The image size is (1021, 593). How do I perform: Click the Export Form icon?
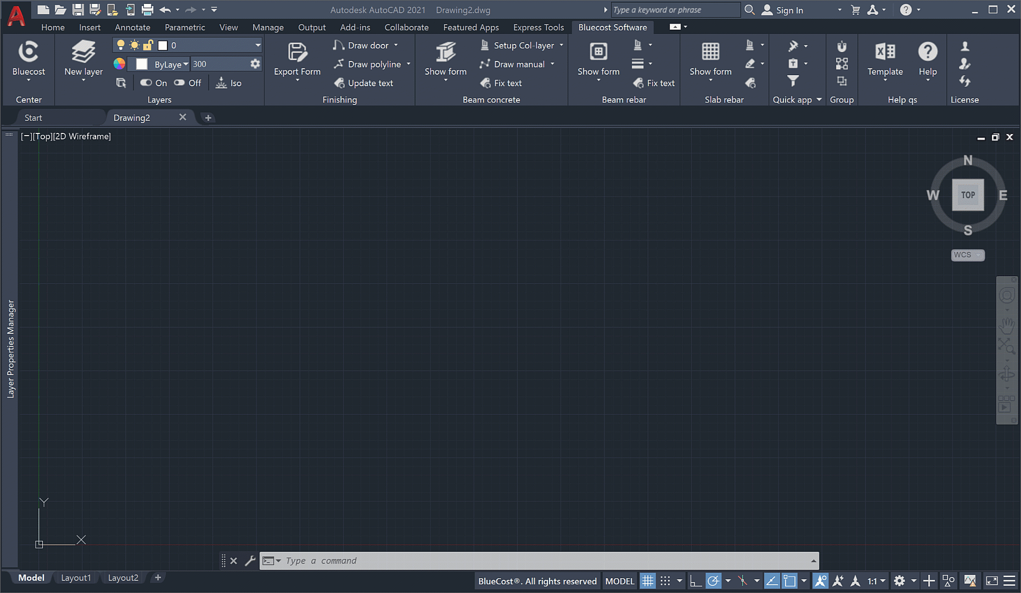coord(297,52)
